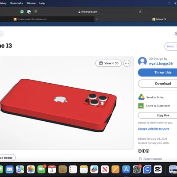
Task: Click the Creative Commons license icons
Action: coord(143,151)
